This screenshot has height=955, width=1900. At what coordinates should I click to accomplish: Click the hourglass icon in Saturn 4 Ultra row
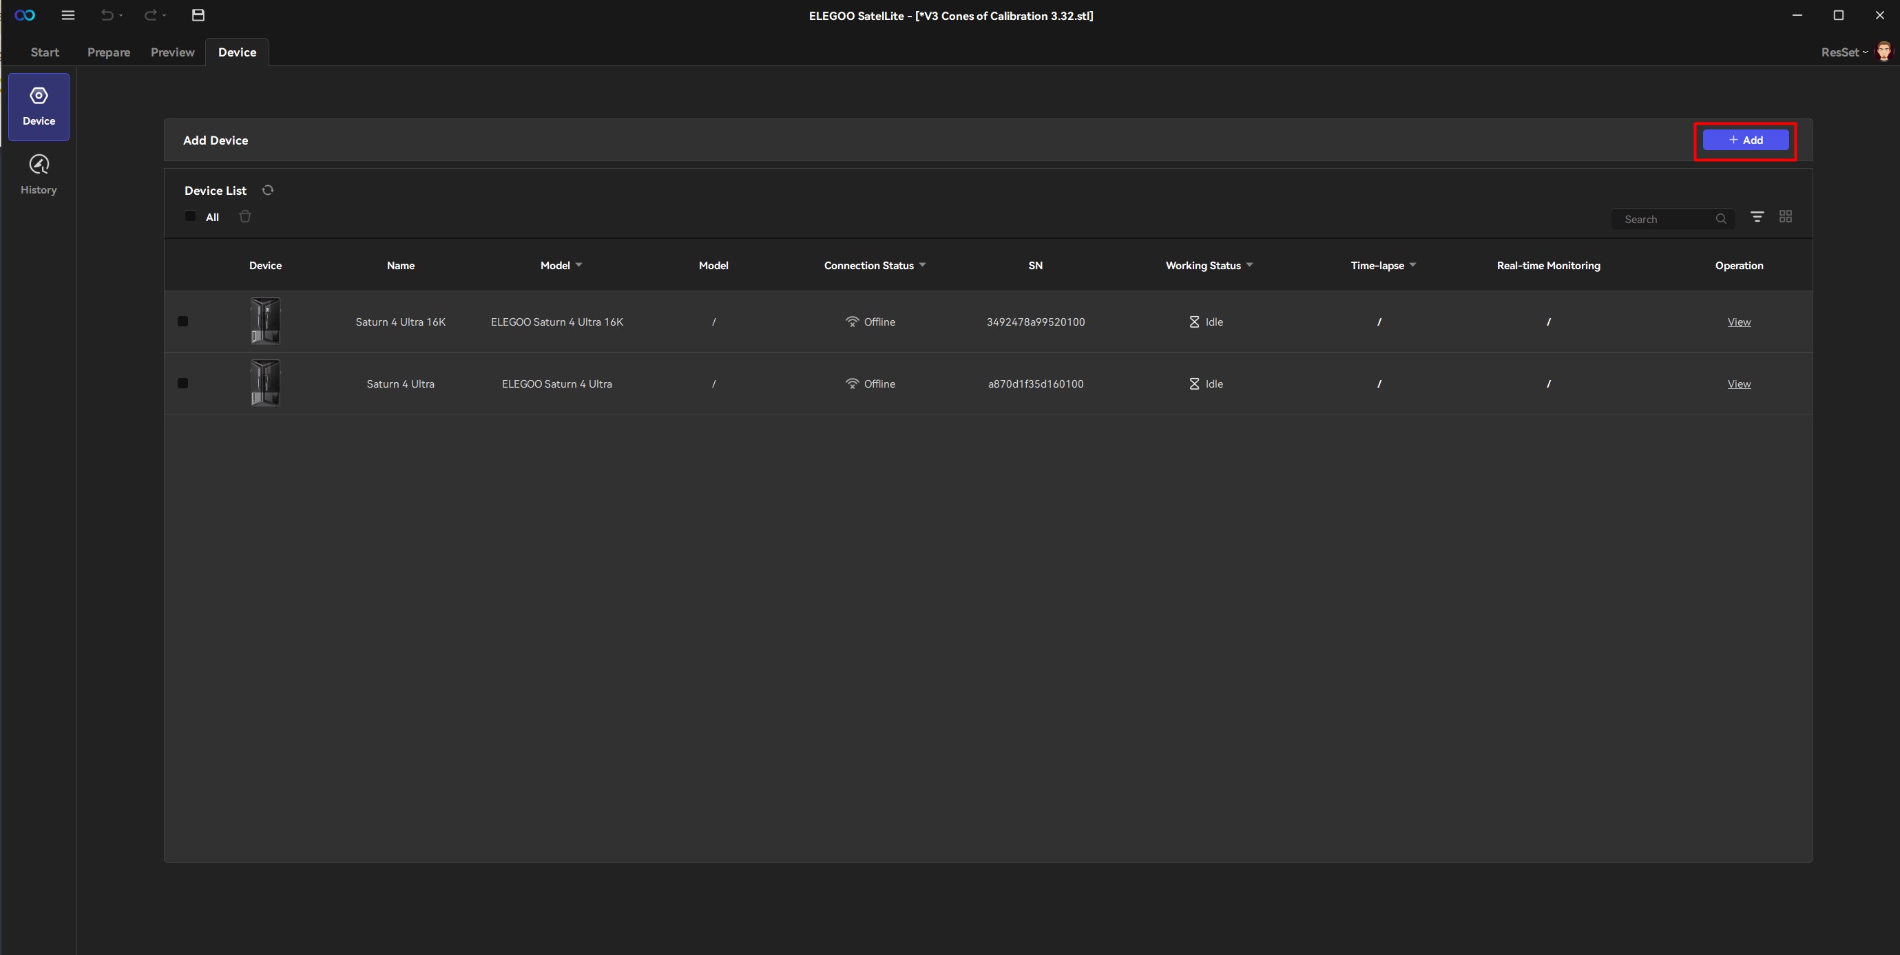click(x=1194, y=384)
